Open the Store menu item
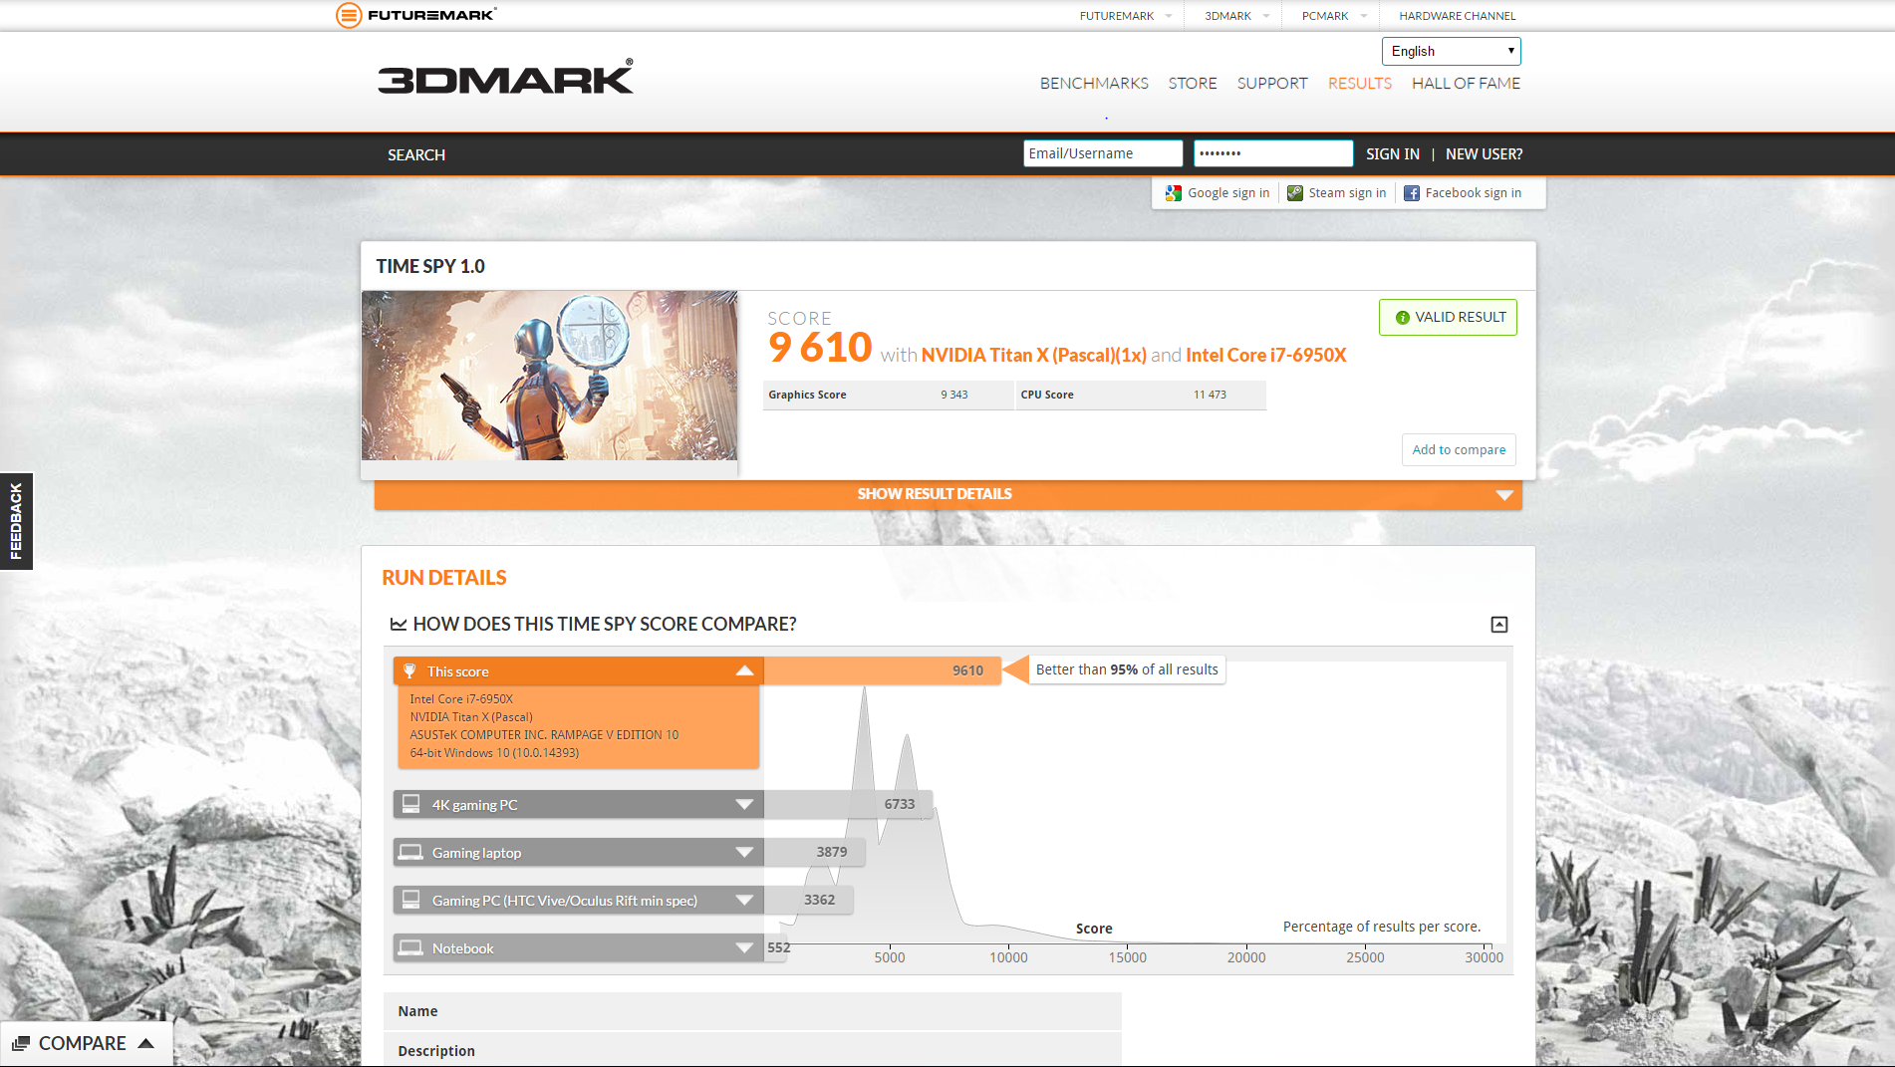Screen dimensions: 1895x1067 click(x=1193, y=84)
